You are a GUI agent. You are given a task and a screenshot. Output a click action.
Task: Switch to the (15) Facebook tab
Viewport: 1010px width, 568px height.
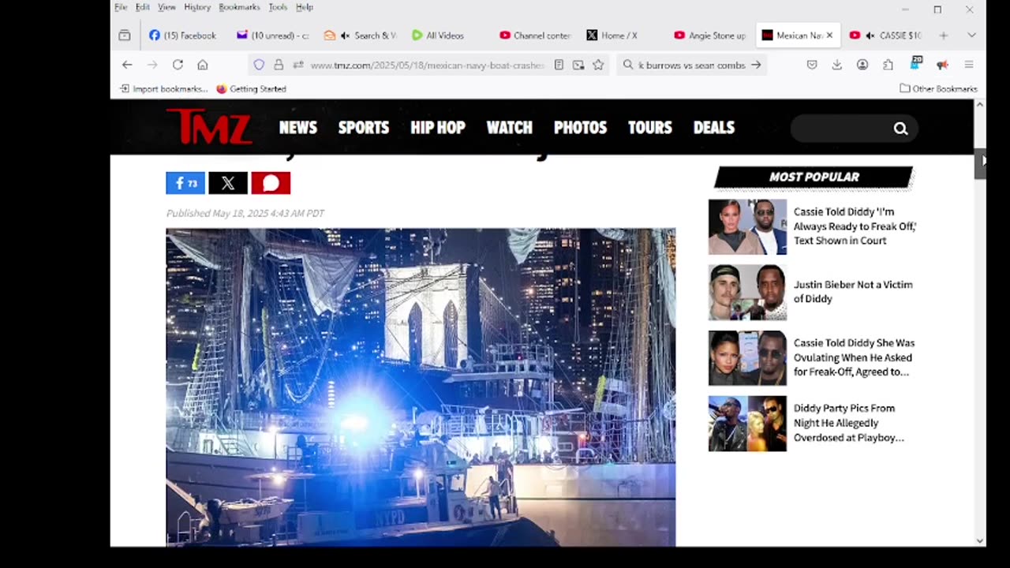click(183, 35)
